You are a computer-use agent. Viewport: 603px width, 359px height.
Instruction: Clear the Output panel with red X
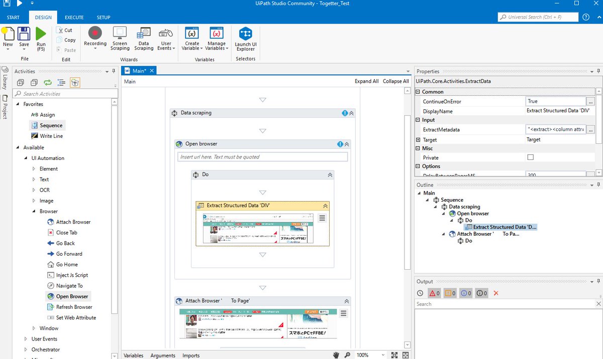click(x=496, y=293)
